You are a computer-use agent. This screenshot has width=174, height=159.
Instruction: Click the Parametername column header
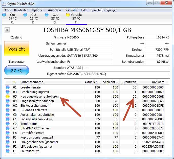coord(51,82)
